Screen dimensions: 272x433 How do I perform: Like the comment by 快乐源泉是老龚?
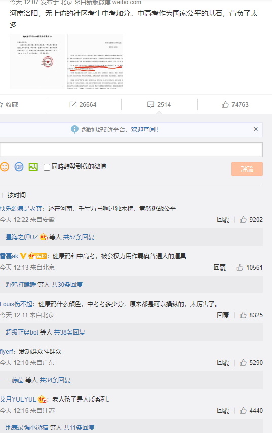(251, 220)
